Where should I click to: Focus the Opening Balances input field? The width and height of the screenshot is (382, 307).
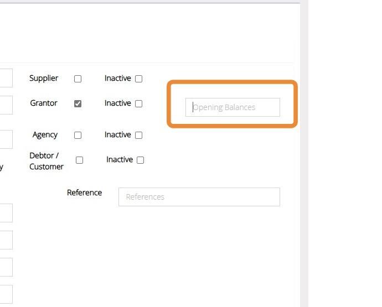click(x=233, y=107)
